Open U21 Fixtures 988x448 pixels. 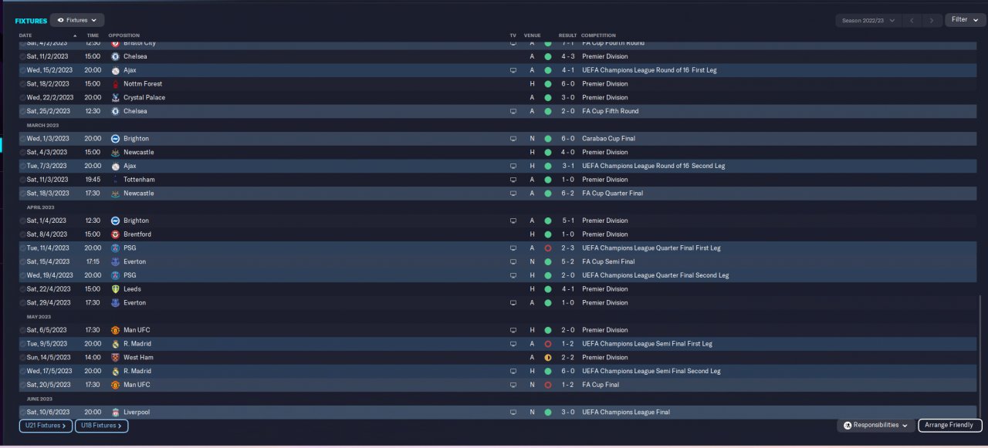click(46, 426)
